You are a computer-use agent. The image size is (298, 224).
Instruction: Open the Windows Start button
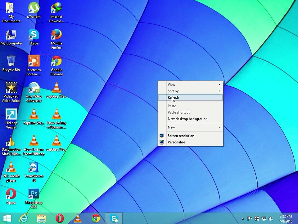point(7,218)
